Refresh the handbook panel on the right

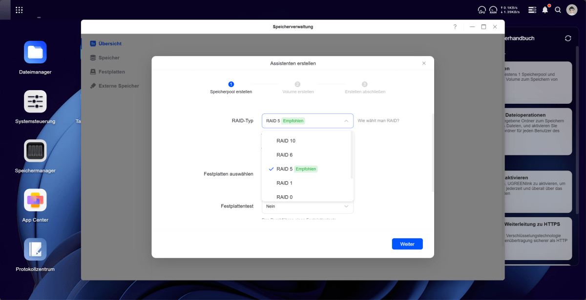[x=568, y=38]
